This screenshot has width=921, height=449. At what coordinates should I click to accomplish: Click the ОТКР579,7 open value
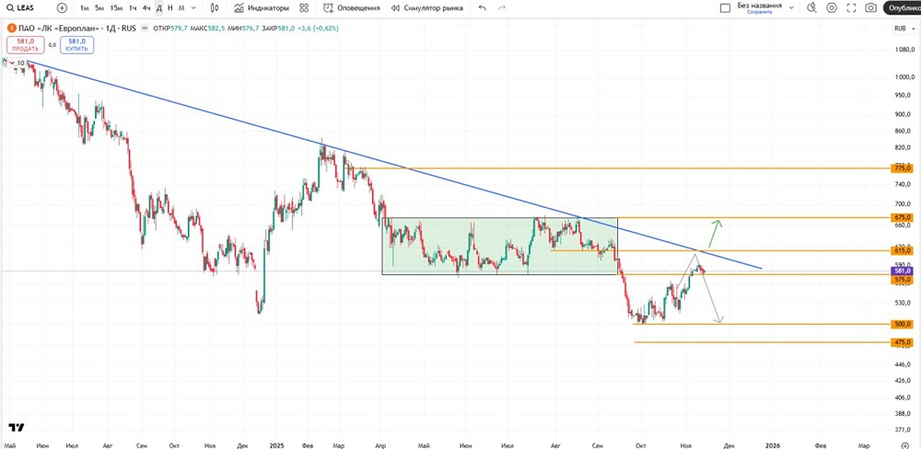coord(172,29)
